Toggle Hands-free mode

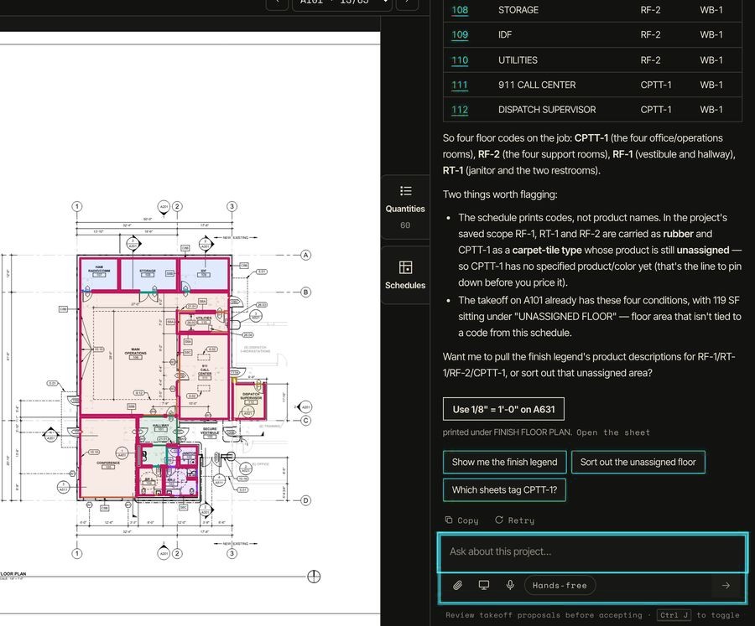[x=560, y=585]
